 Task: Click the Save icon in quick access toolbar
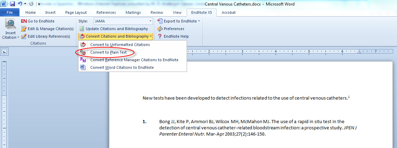(12, 4)
